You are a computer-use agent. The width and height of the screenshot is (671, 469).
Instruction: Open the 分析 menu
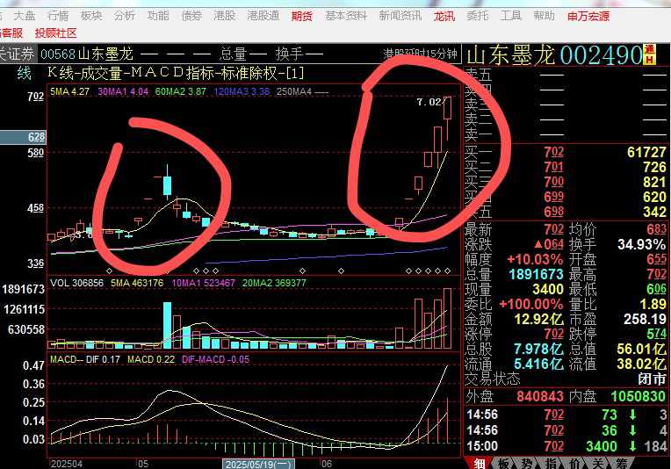pyautogui.click(x=125, y=17)
